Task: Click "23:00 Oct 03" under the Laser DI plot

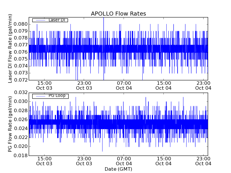Action: click(x=84, y=86)
